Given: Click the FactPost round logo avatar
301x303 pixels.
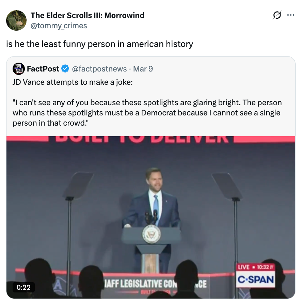Looking at the screenshot, I should tap(18, 69).
